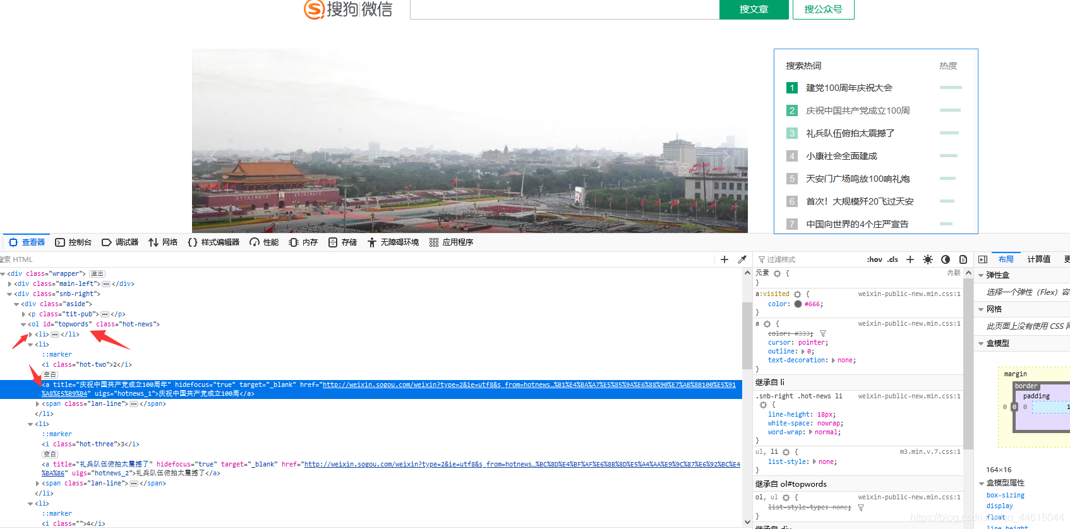Switch to the 计算值 tab

pos(1038,259)
